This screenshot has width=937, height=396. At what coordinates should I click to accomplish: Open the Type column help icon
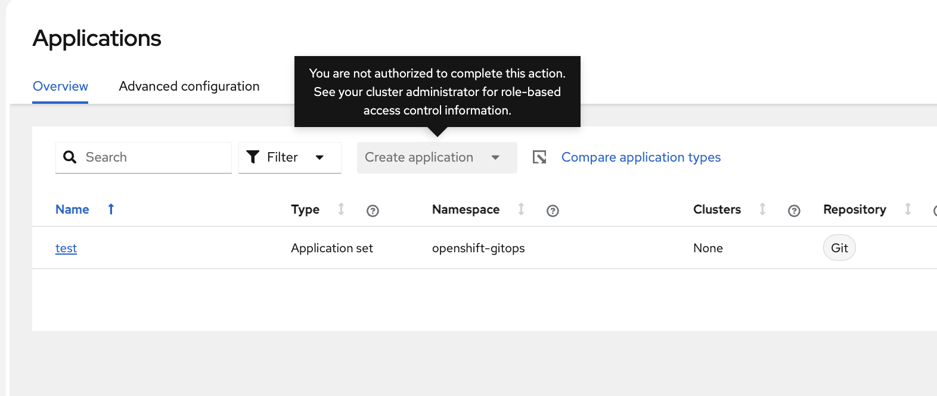click(373, 211)
